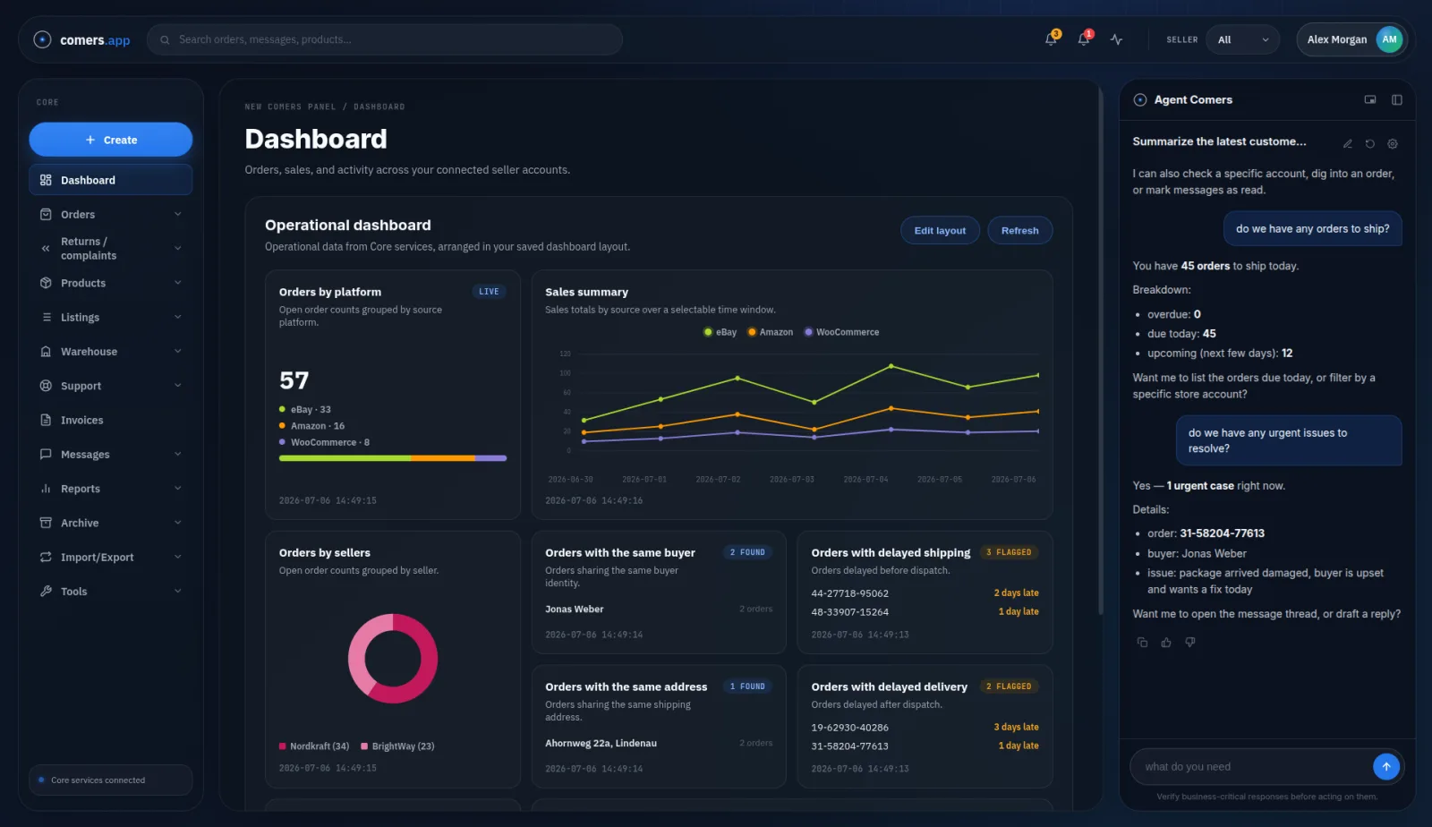Open the Warehouse menu item

coord(111,352)
